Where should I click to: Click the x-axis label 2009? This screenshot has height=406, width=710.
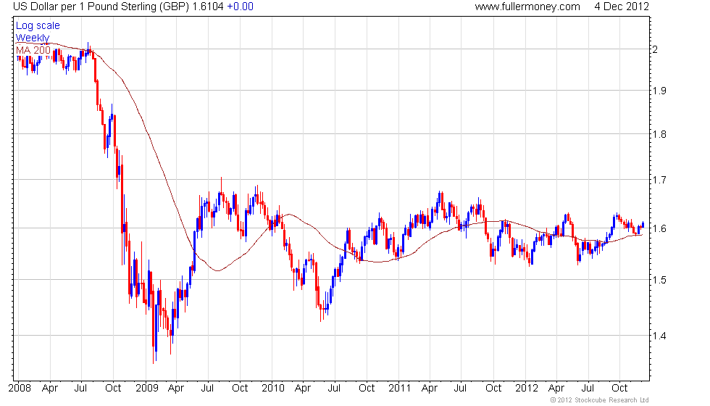coord(146,388)
